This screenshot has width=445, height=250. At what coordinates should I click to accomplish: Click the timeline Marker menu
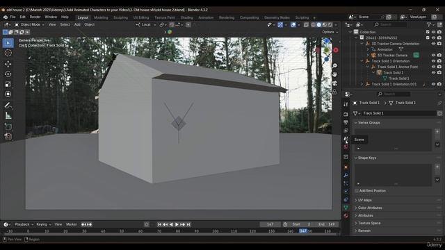coord(71,224)
